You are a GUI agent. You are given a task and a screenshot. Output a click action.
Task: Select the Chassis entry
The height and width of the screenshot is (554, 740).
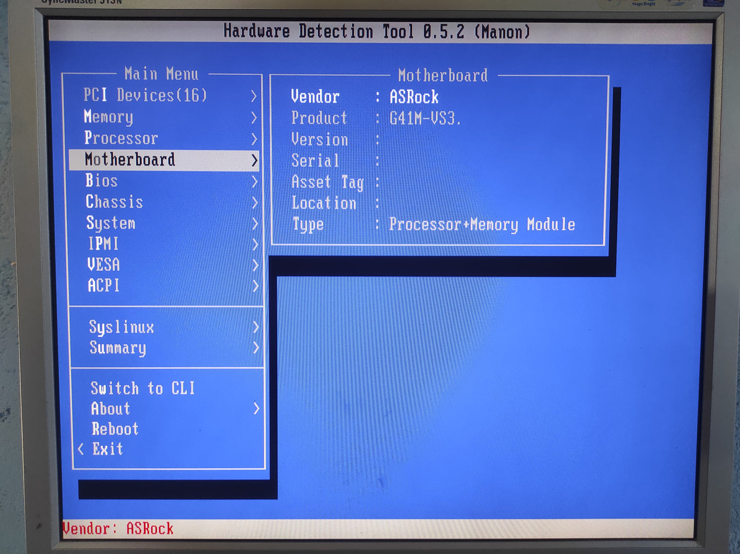coord(114,202)
